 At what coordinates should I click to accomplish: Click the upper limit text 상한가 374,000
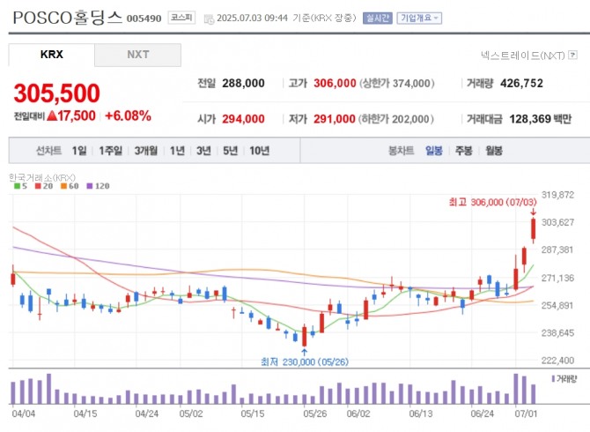[x=397, y=83]
